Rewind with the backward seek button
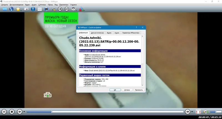Viewport: 222px width, 119px height. (x=20, y=112)
